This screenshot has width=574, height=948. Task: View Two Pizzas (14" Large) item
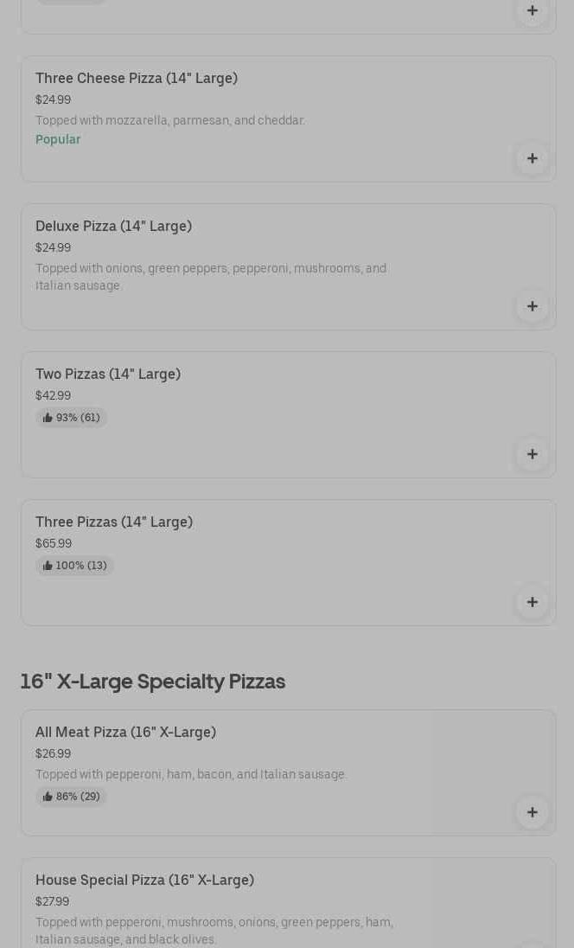click(108, 375)
